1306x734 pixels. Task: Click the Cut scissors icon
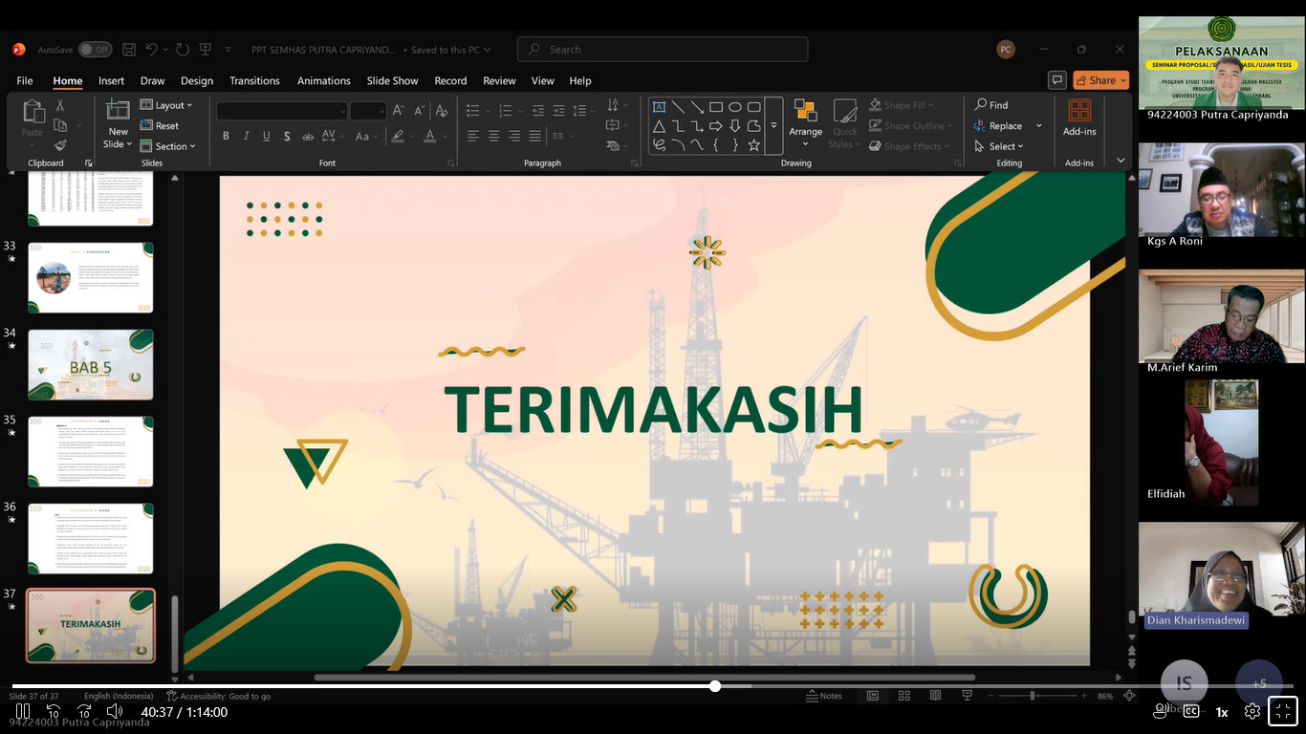[60, 105]
